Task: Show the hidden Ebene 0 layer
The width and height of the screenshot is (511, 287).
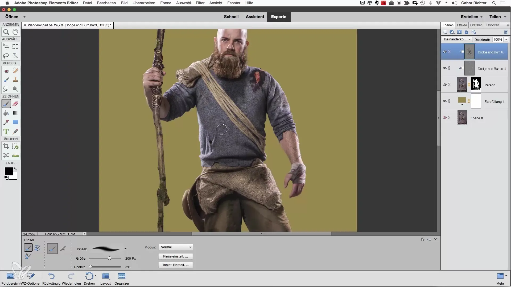Action: [x=444, y=118]
